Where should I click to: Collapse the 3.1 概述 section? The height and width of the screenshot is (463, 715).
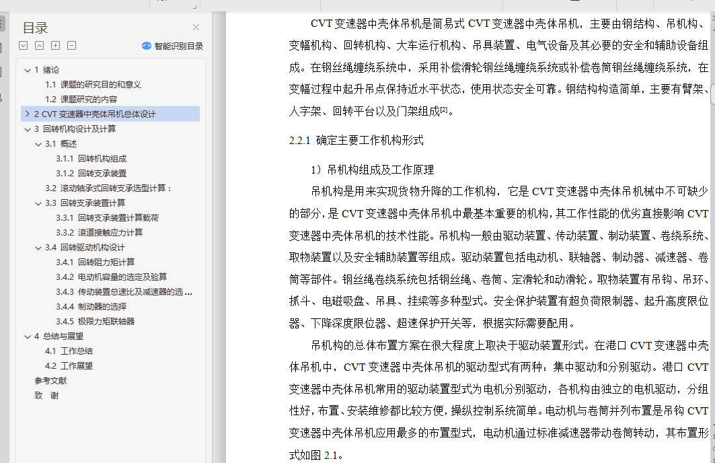[x=38, y=144]
